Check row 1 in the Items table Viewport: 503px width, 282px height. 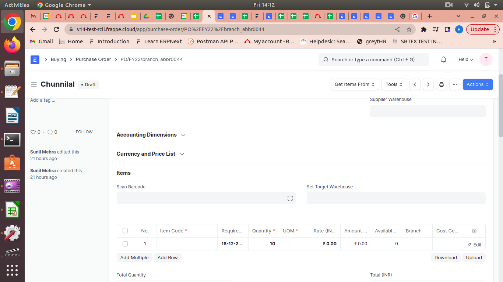pyautogui.click(x=125, y=243)
